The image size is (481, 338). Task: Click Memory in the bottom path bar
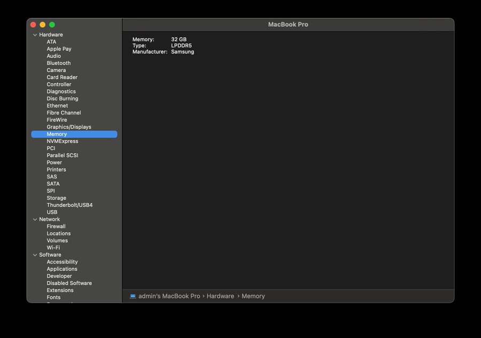(253, 296)
